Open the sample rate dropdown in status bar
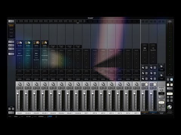Viewport: 181px width, 135px height. click(29, 117)
